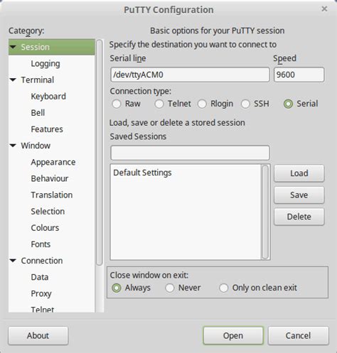Open the Logging category

point(46,63)
